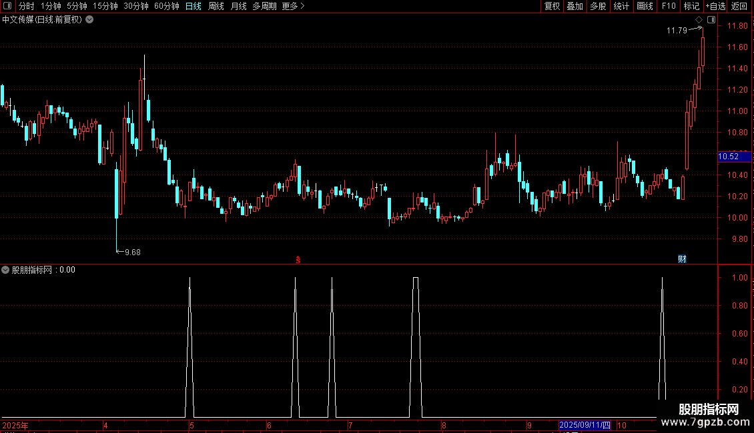
Task: Open dropdown next to 中文传媒 title
Action: tap(89, 20)
